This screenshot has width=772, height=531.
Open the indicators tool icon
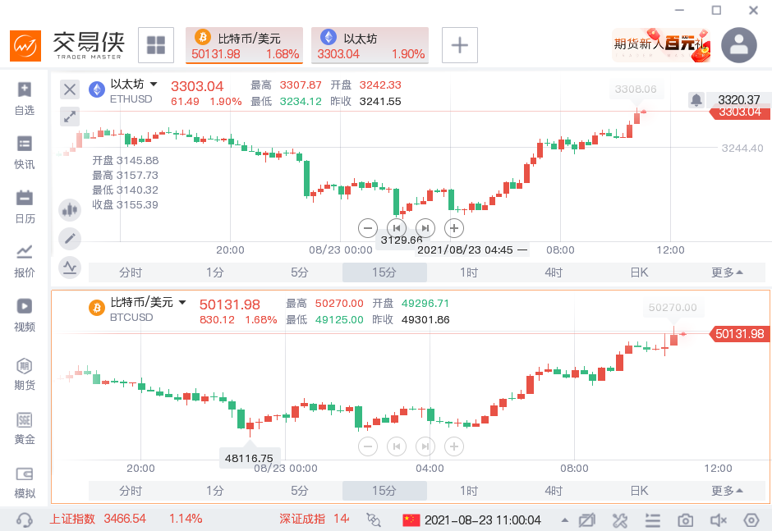(x=70, y=267)
